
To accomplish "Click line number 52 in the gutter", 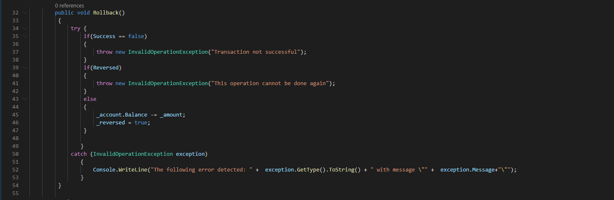I will (15, 169).
